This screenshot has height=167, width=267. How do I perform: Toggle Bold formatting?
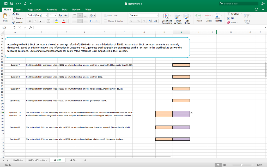point(30,21)
